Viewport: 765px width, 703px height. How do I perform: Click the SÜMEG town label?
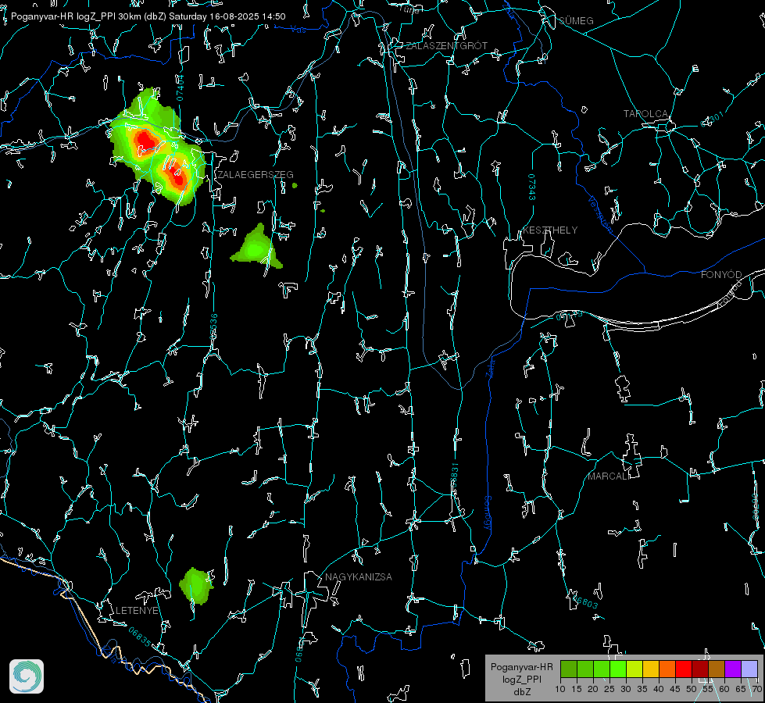576,21
